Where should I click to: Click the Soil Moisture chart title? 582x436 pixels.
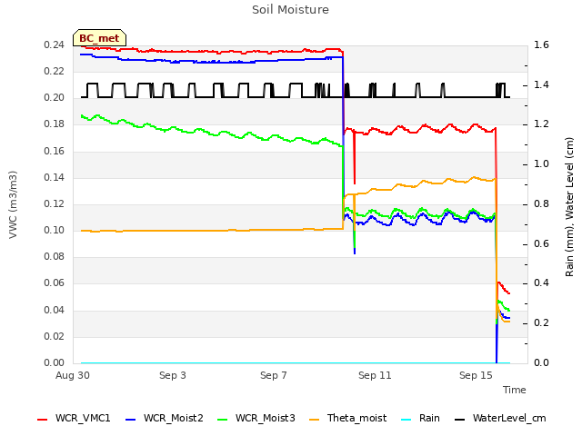(x=290, y=9)
